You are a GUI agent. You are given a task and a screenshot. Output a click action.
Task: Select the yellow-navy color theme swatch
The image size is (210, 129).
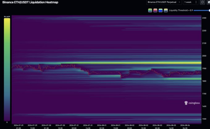(x=166, y=10)
